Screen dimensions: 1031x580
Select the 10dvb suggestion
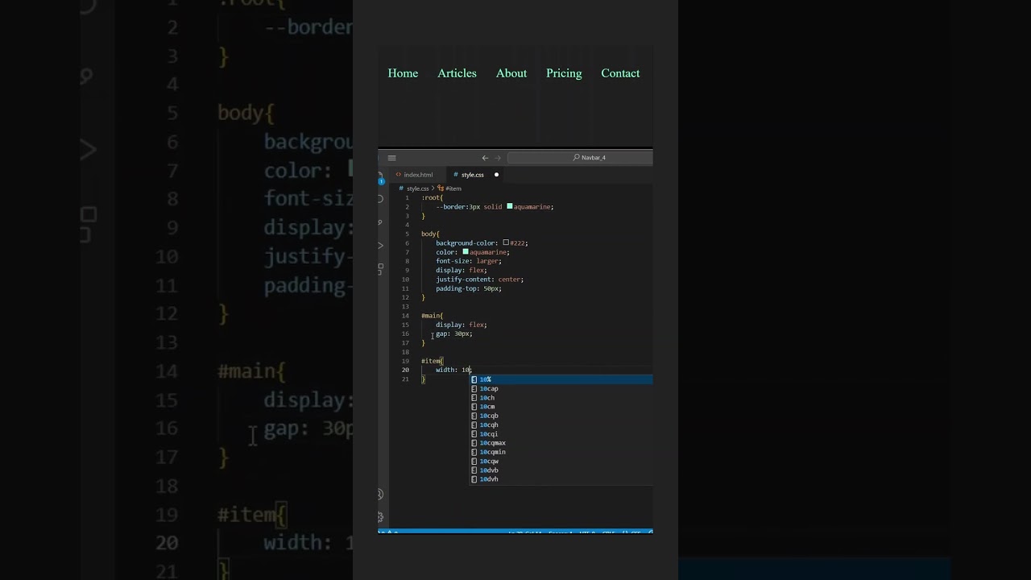click(561, 470)
